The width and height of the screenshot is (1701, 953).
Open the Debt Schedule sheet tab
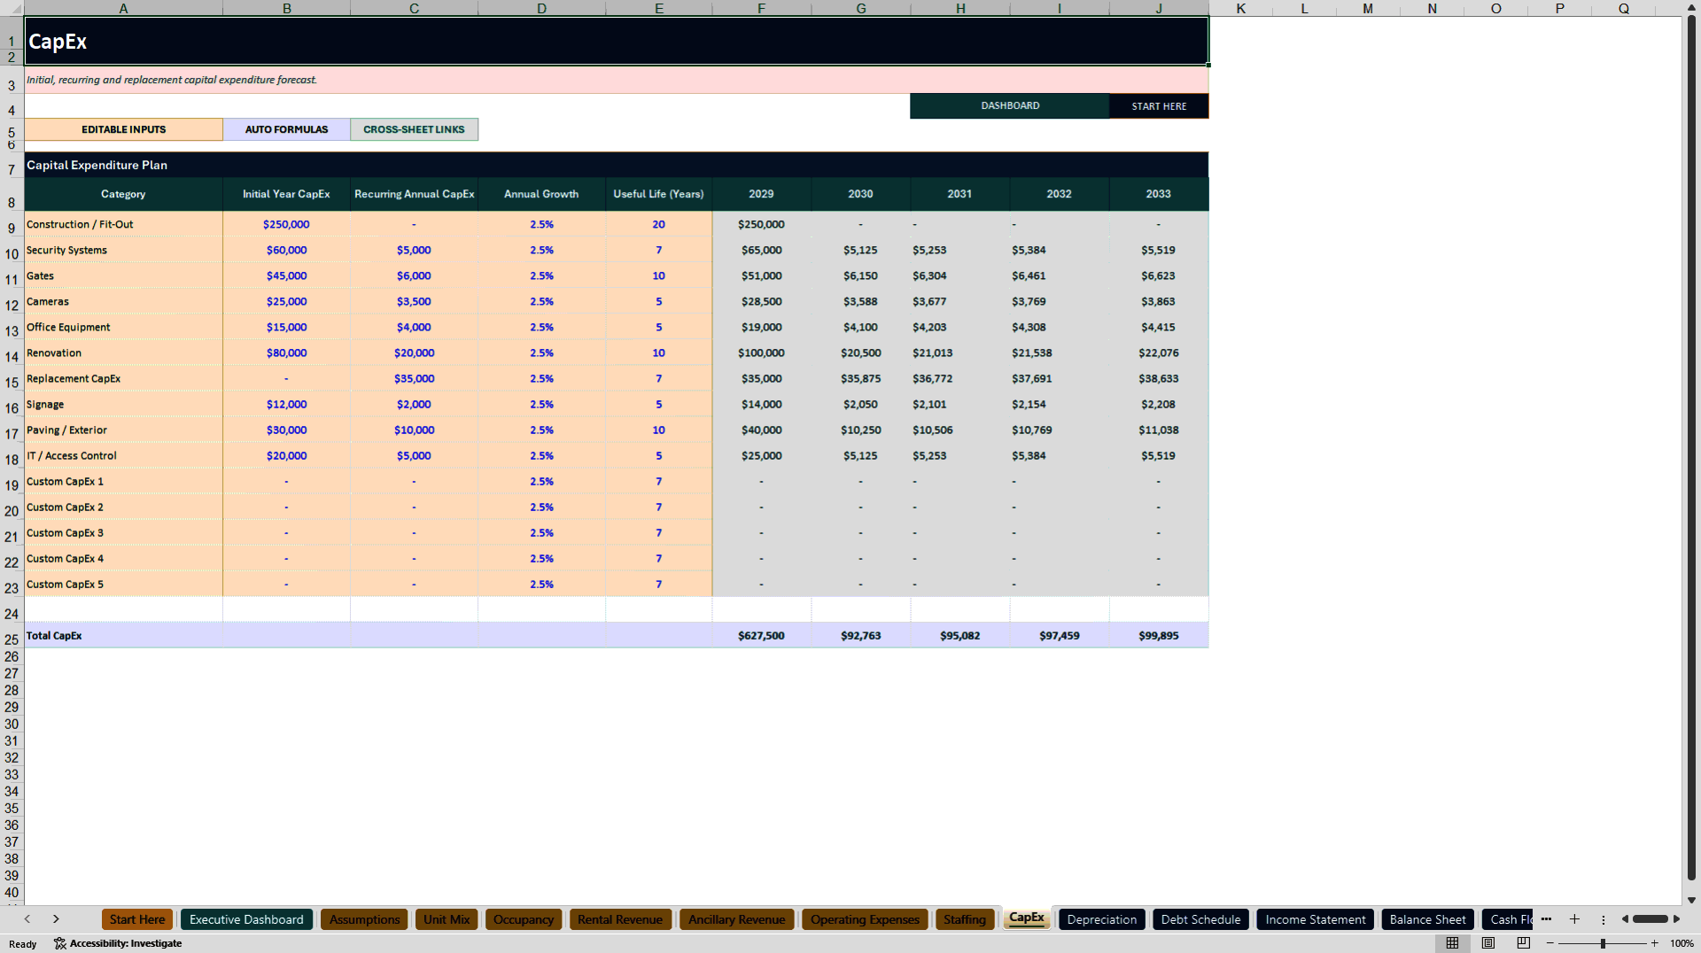point(1200,919)
